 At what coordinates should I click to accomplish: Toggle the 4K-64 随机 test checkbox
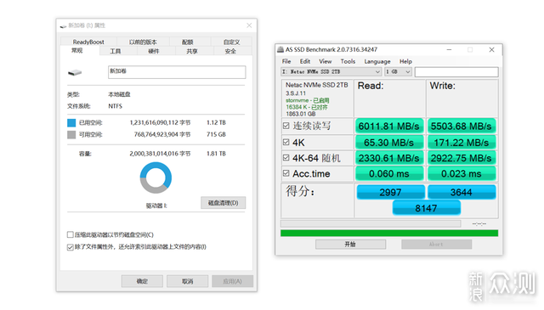pyautogui.click(x=286, y=158)
